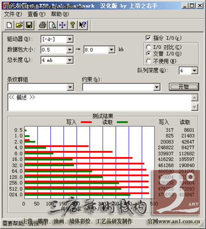This screenshot has height=229, width=206.
Task: Click the green 读取 legend swatch
Action: (x=122, y=122)
